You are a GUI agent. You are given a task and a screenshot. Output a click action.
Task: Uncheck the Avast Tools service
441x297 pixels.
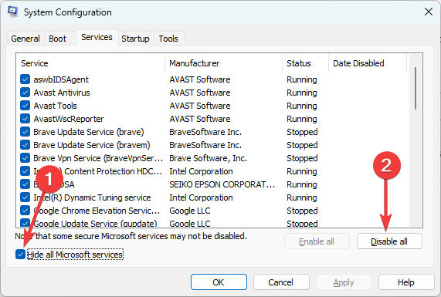pos(25,106)
